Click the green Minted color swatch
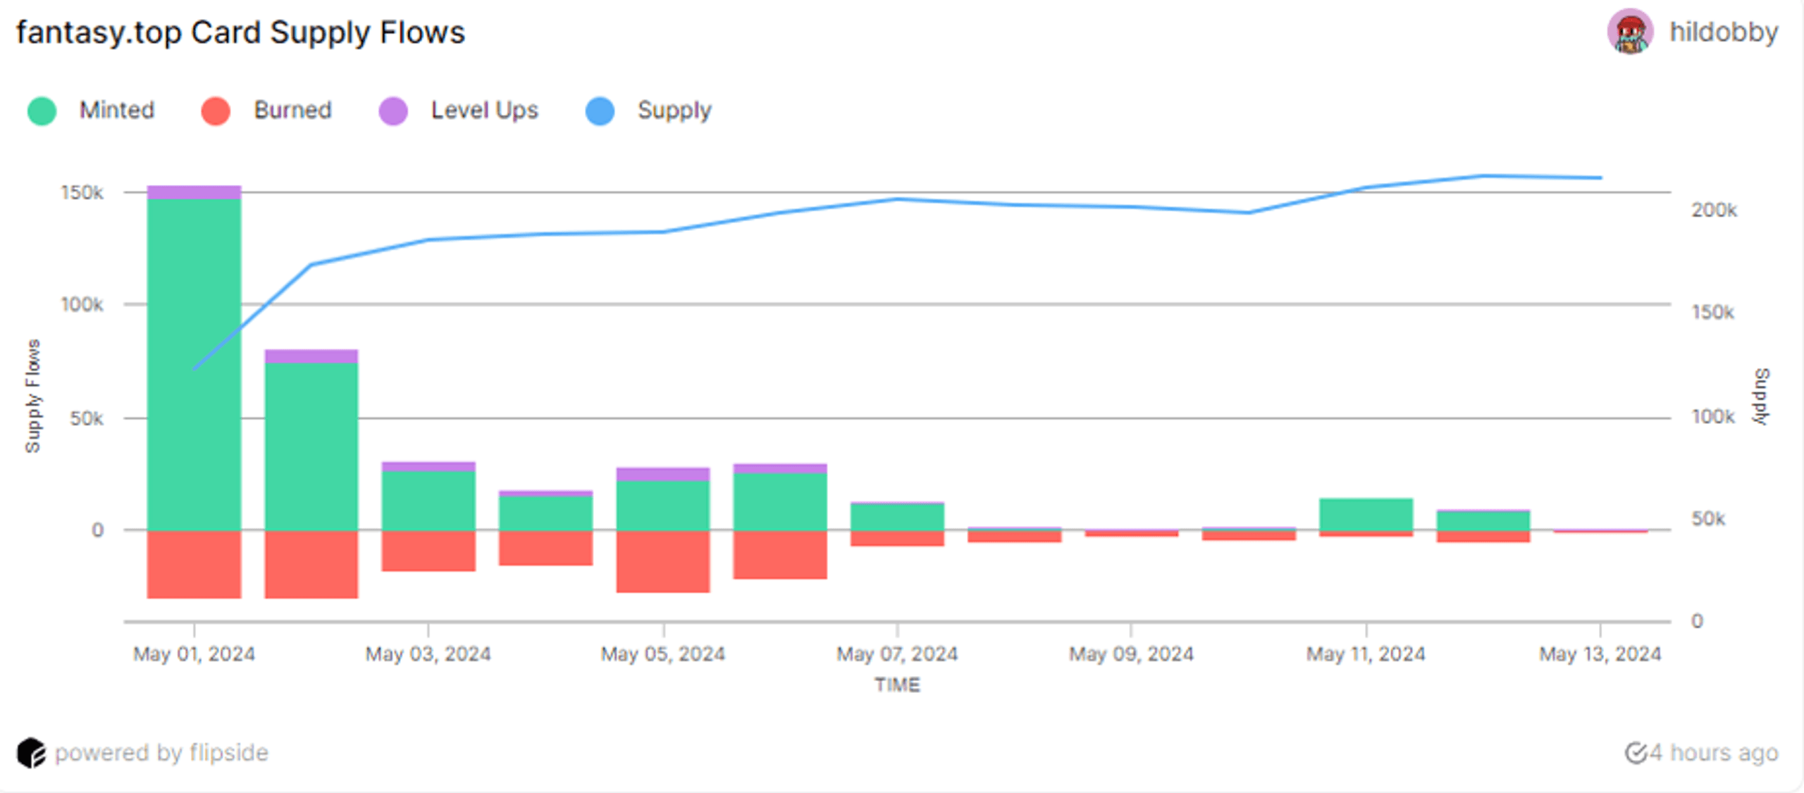 click(42, 111)
